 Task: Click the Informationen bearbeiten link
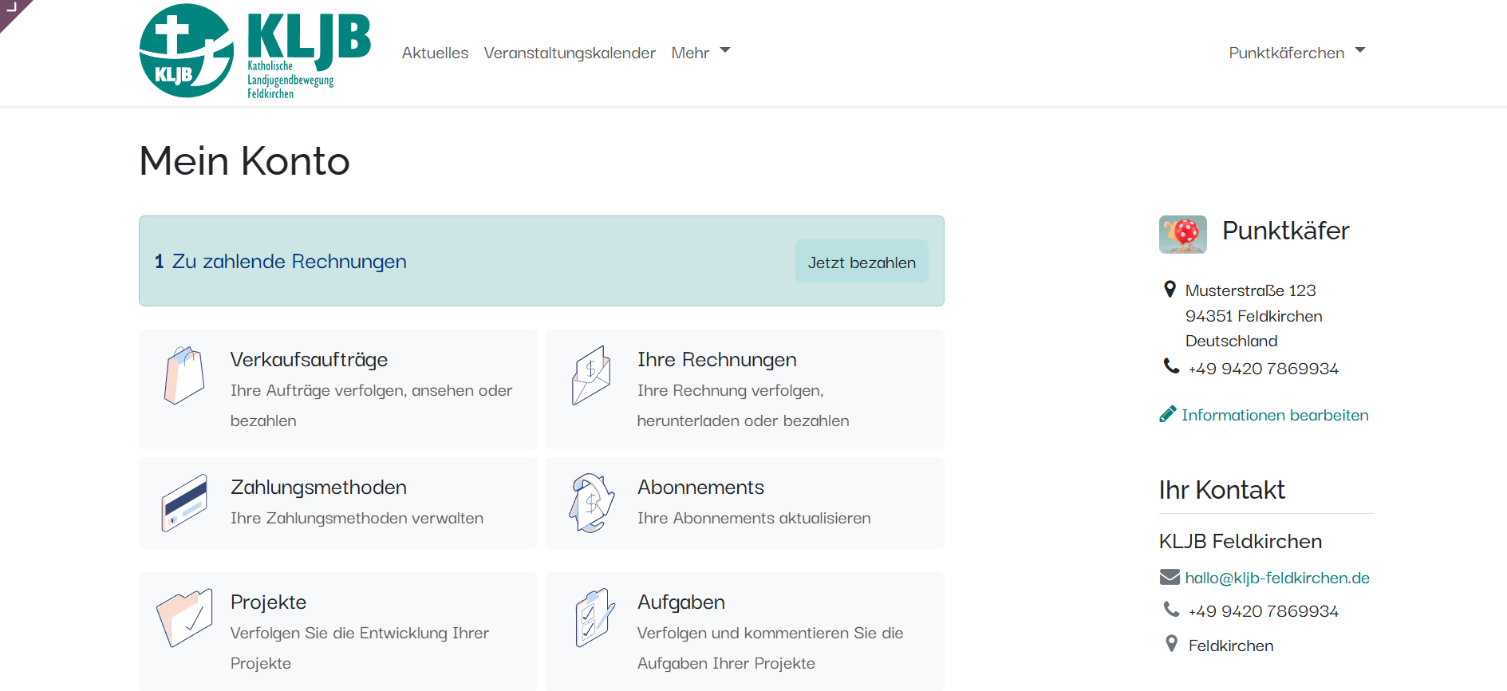[x=1274, y=415]
